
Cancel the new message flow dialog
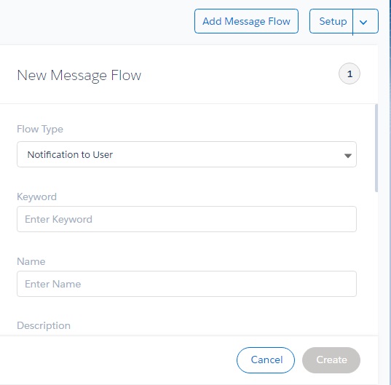click(x=266, y=360)
